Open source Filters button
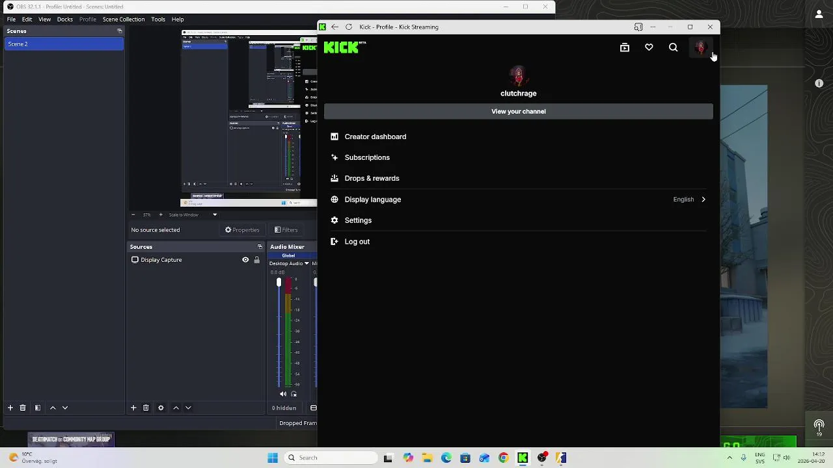 coord(286,229)
